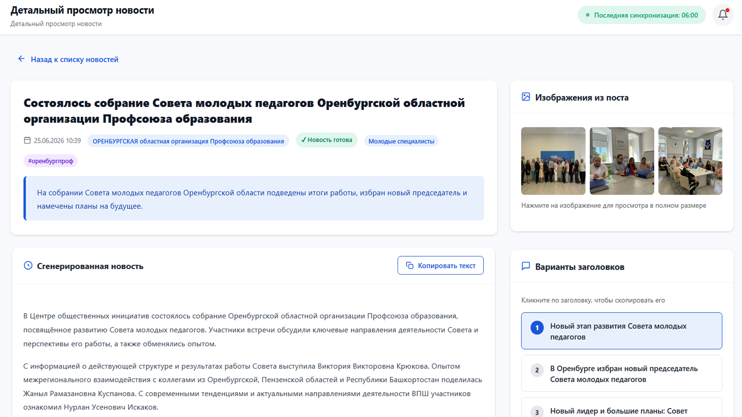Click the page header Детальный просмотр новости
This screenshot has height=417, width=742.
[82, 10]
